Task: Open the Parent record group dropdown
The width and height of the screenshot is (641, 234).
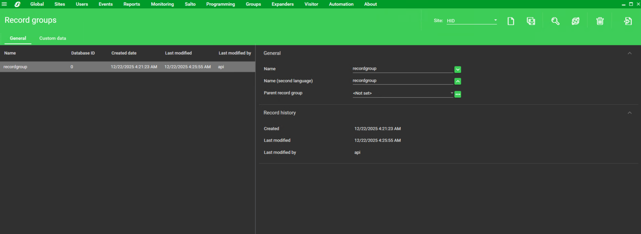Action: 403,93
